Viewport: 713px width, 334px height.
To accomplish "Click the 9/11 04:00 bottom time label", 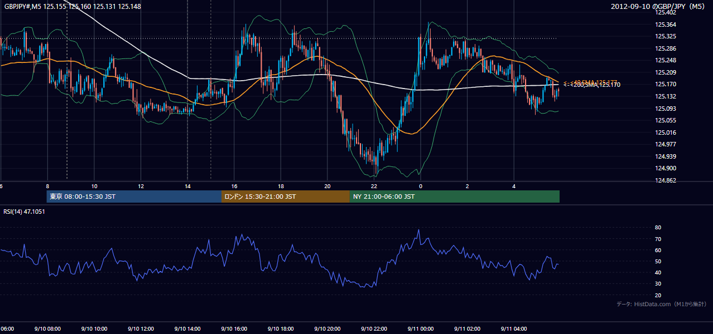I will pyautogui.click(x=513, y=329).
